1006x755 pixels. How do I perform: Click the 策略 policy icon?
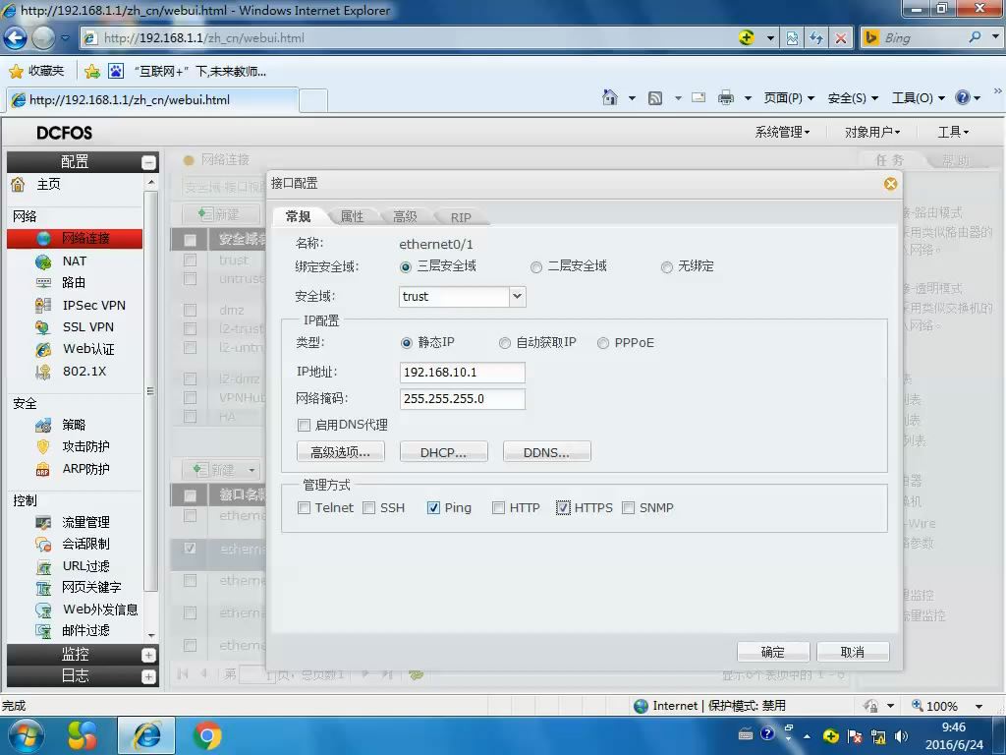pos(43,425)
